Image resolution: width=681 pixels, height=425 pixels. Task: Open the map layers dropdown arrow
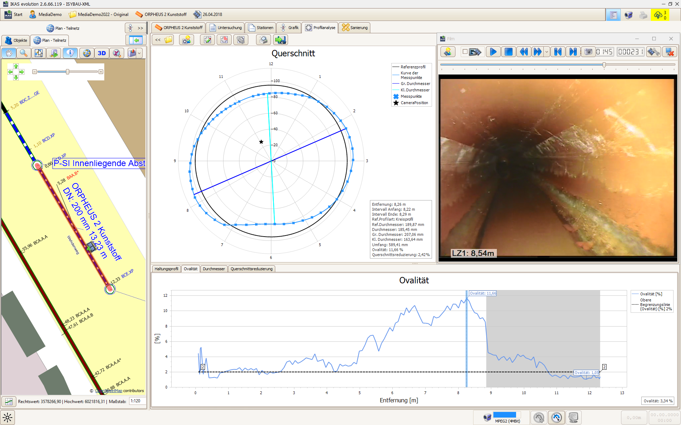tap(139, 53)
